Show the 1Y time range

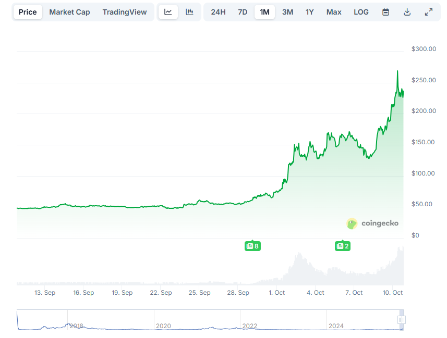click(310, 12)
